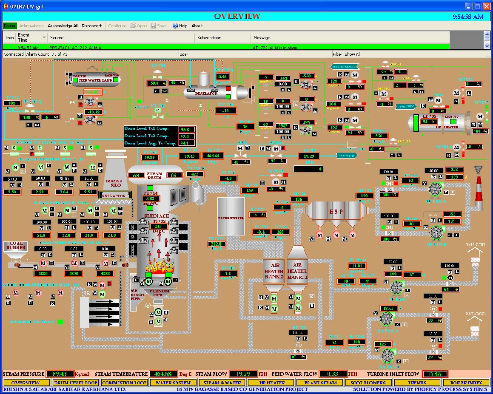Click Acknowledge in the alarm toolbar
The image size is (493, 394).
(31, 26)
